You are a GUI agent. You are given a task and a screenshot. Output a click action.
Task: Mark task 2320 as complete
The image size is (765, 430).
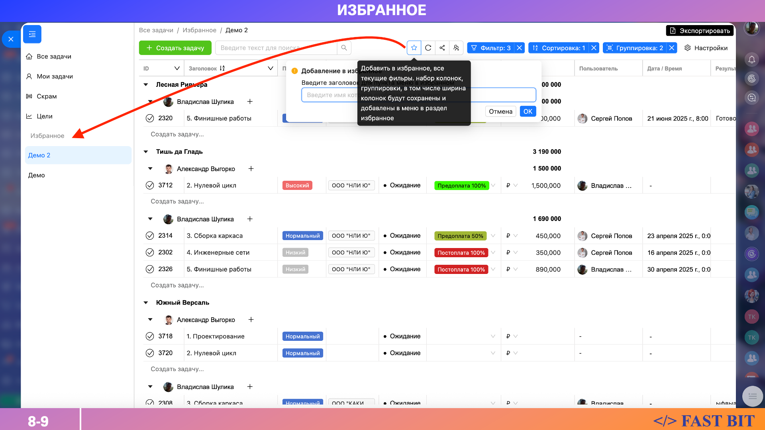click(x=150, y=118)
